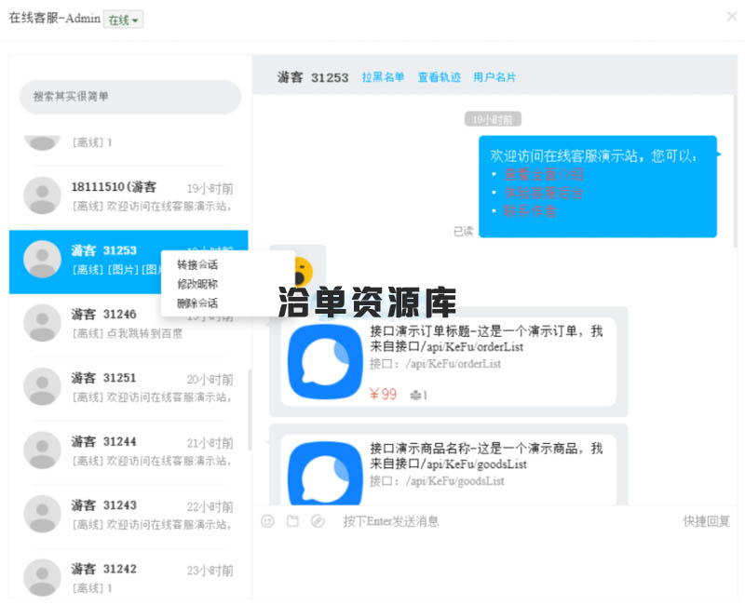The width and height of the screenshot is (745, 605).
Task: Open the online status dropdown
Action: click(123, 20)
